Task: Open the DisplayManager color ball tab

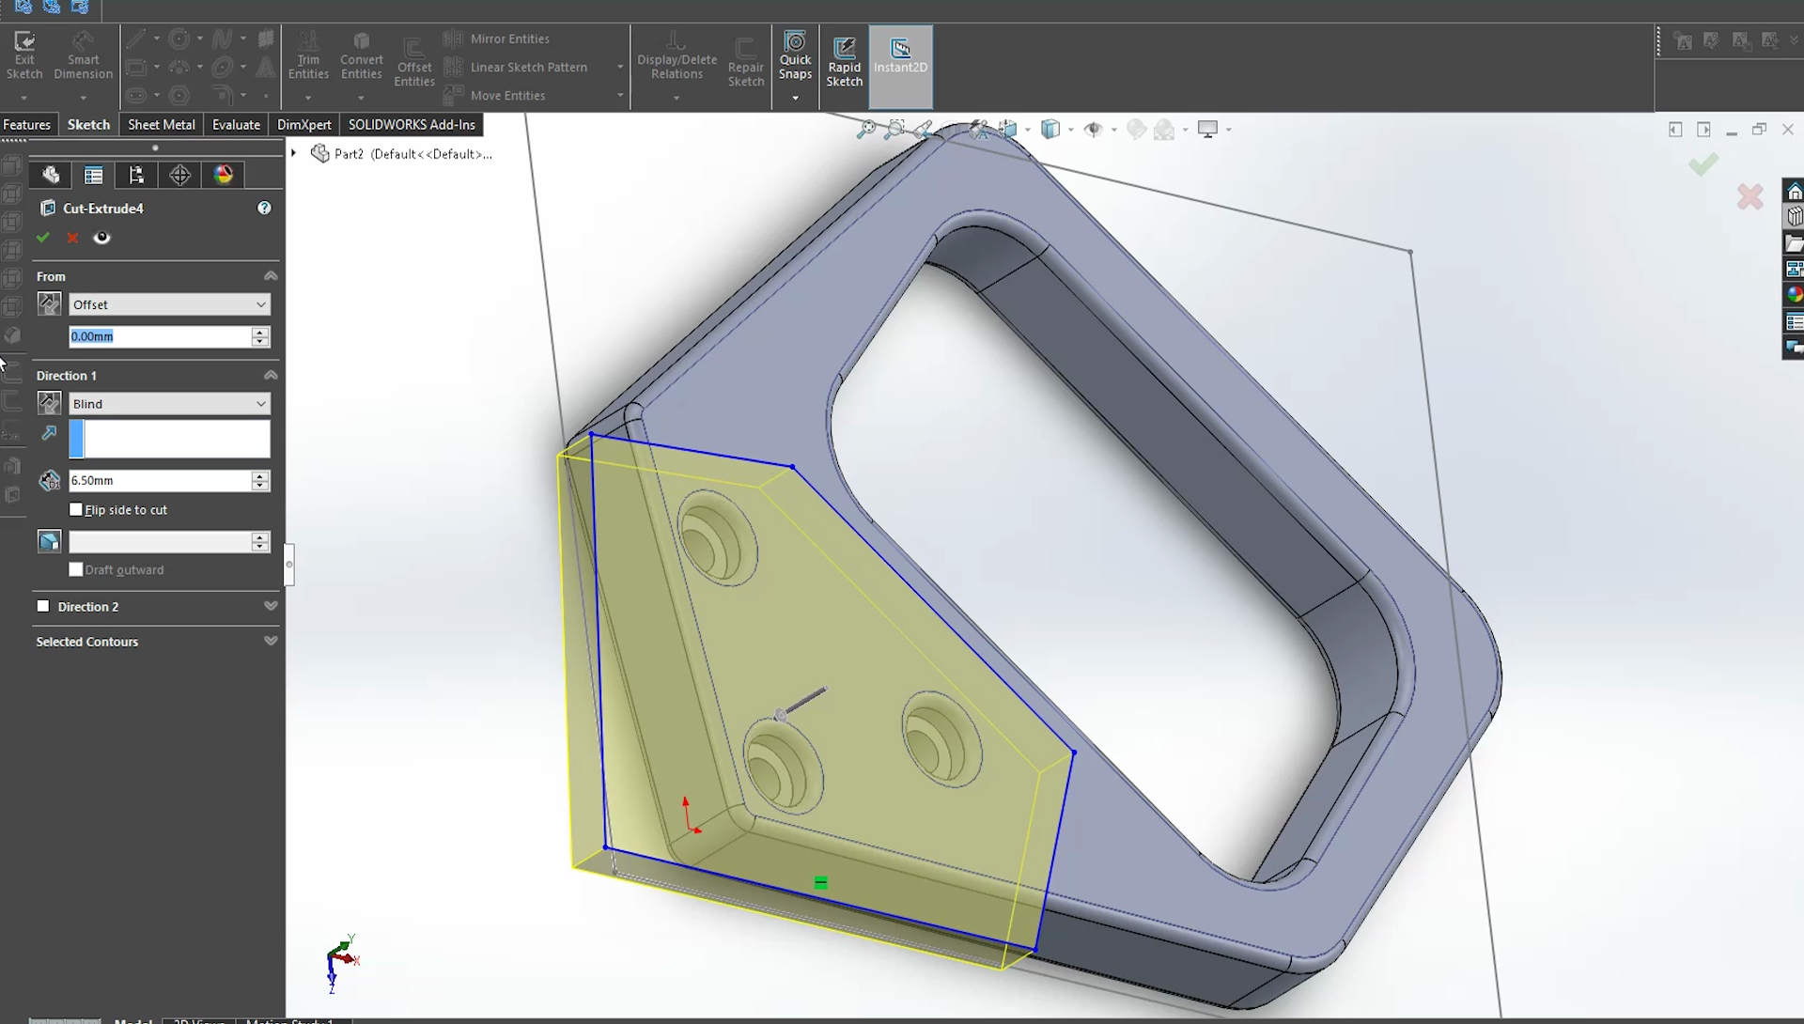Action: tap(223, 175)
